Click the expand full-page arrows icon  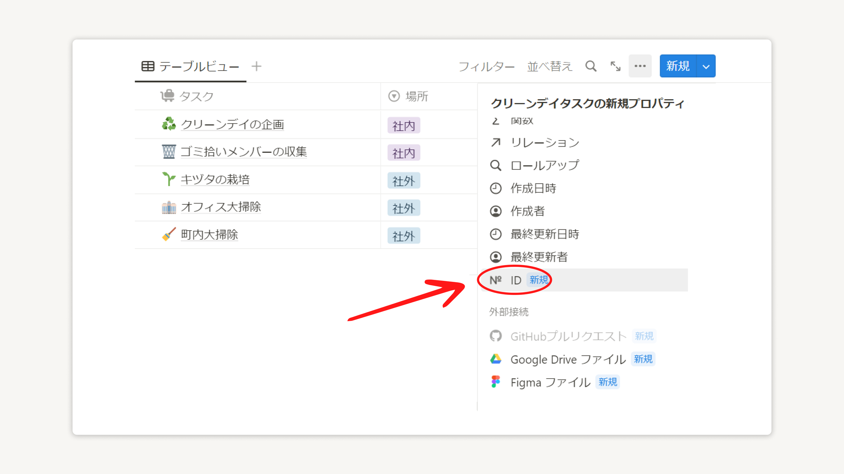point(615,66)
